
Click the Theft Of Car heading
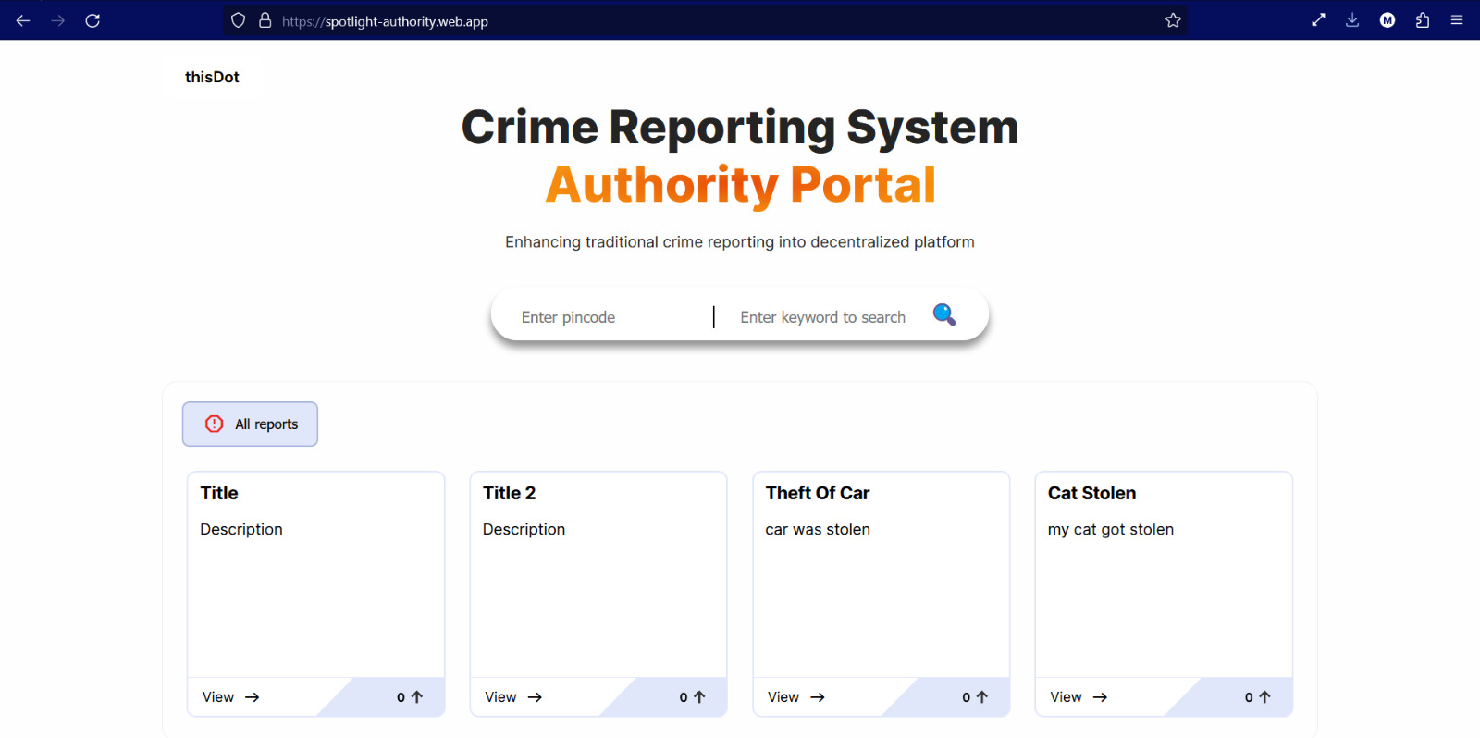[818, 493]
